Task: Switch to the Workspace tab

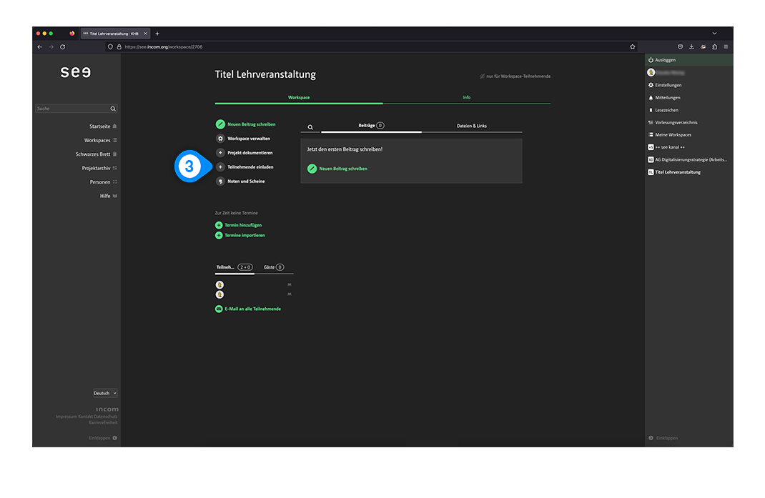Action: (299, 98)
